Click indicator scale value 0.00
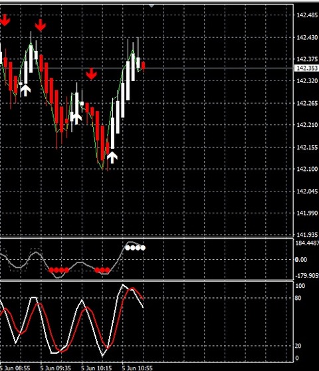The image size is (319, 371). tap(301, 260)
